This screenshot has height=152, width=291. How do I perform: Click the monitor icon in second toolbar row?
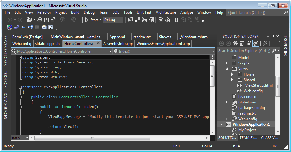tap(10, 28)
